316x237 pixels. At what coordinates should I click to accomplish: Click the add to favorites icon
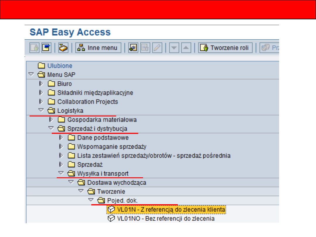point(133,48)
